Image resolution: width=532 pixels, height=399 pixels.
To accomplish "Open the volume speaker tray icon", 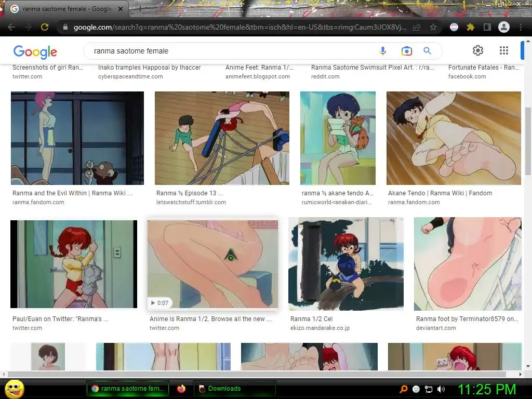I will pyautogui.click(x=441, y=389).
